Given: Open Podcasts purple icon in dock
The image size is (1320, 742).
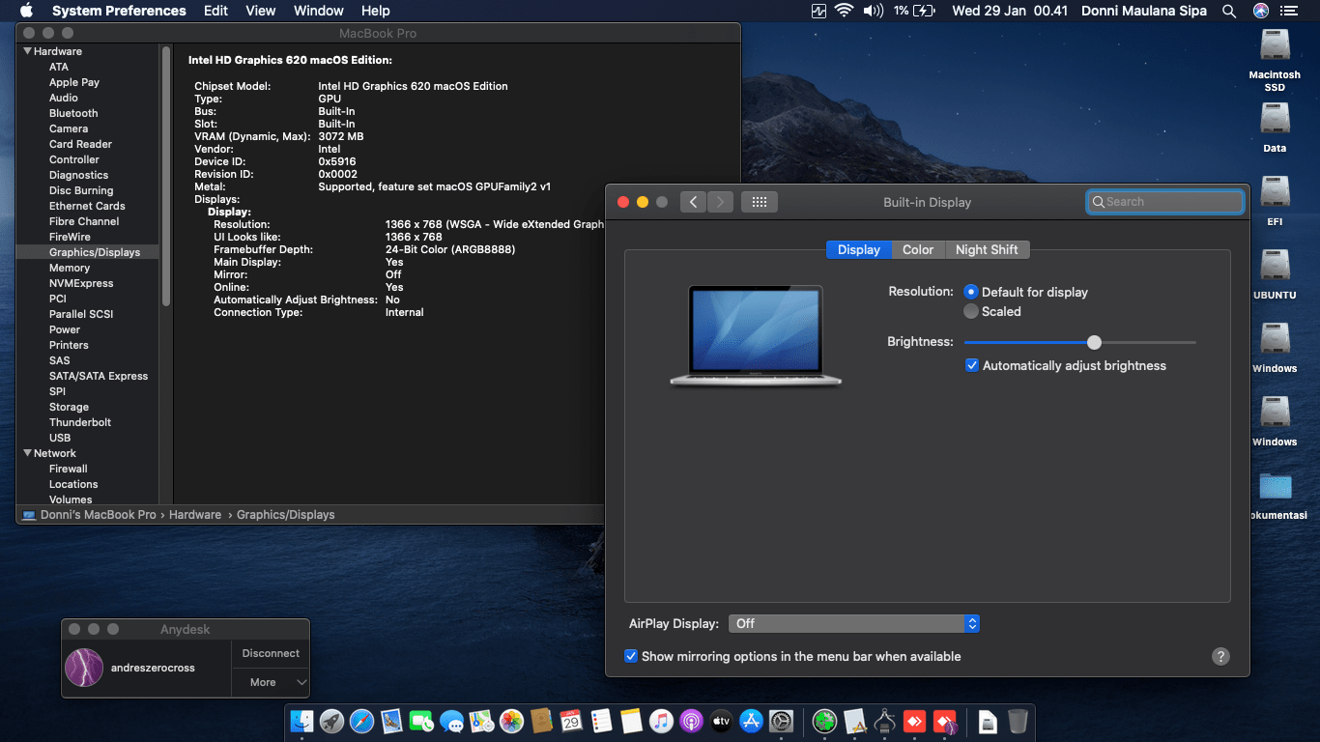Looking at the screenshot, I should point(691,721).
